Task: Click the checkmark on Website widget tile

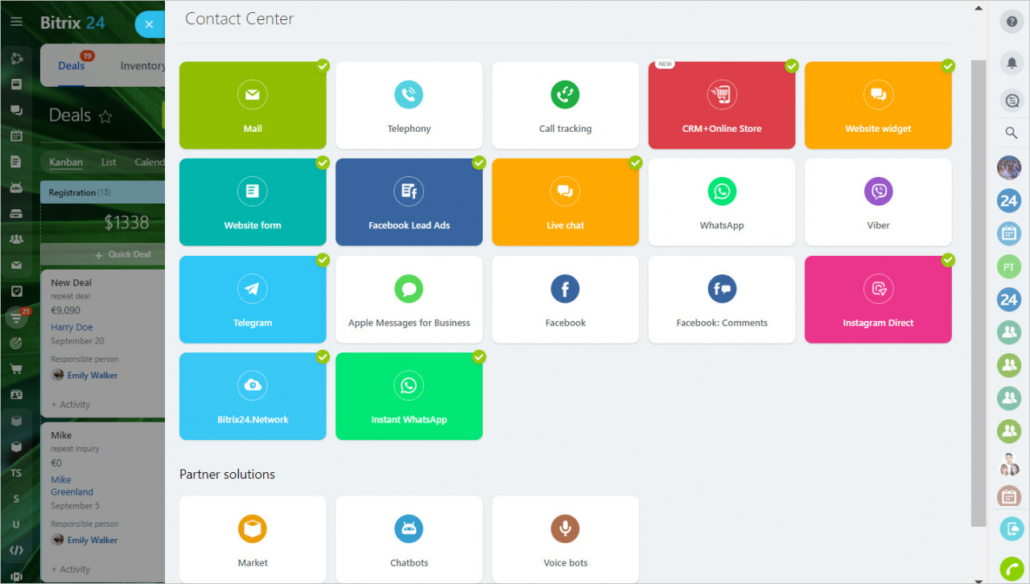Action: pos(948,66)
